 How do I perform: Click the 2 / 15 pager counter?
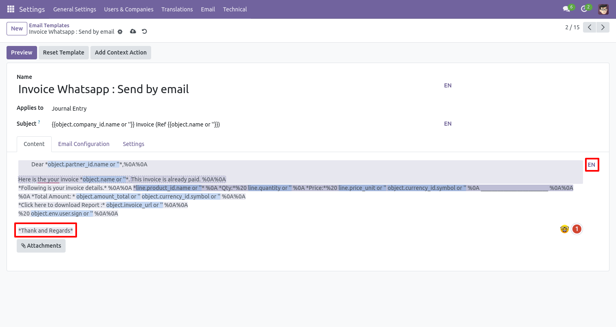click(x=572, y=27)
